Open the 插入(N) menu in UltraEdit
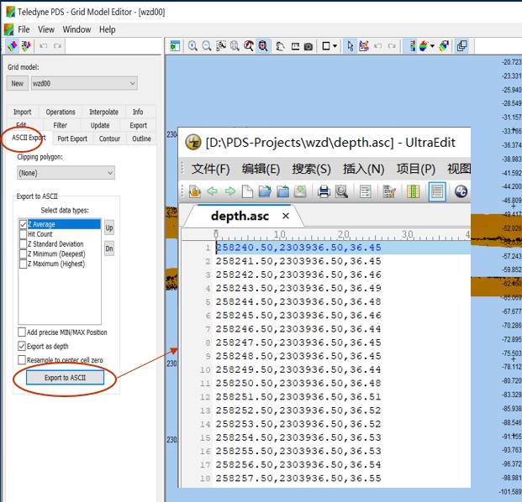The width and height of the screenshot is (522, 502). (364, 169)
